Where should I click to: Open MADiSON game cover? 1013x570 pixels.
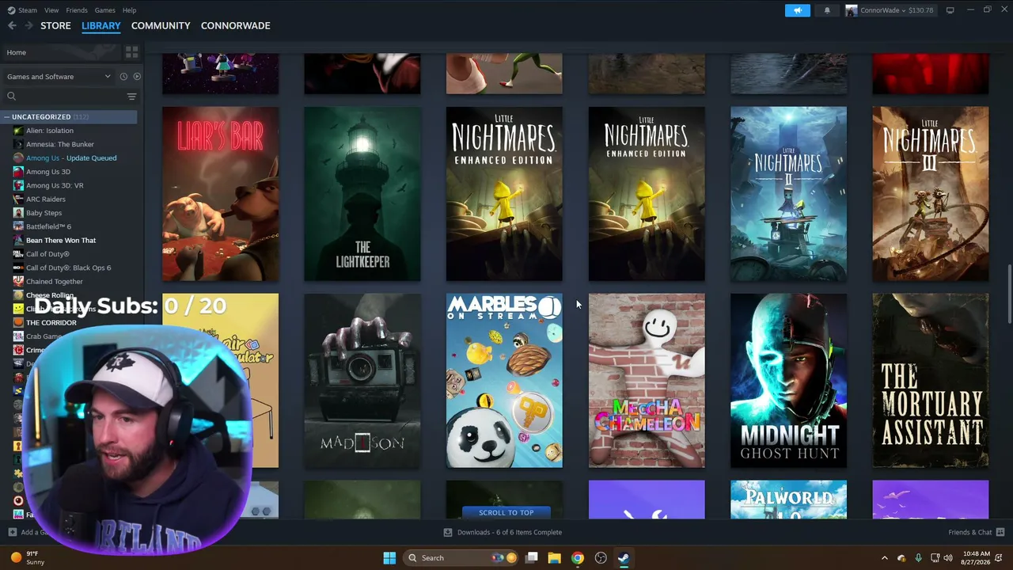coord(362,381)
